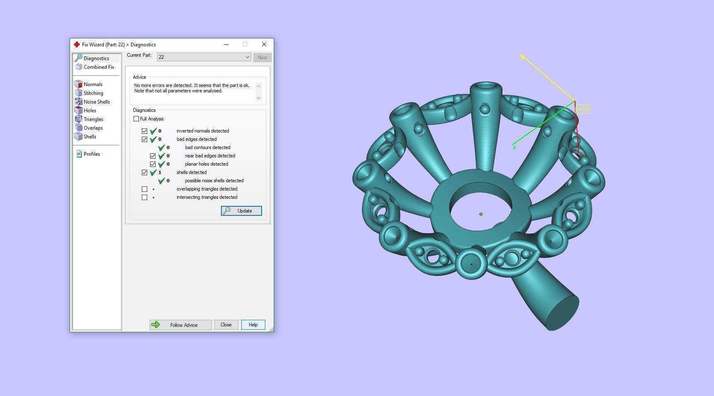
Task: Click the Holes cube icon
Action: point(79,110)
